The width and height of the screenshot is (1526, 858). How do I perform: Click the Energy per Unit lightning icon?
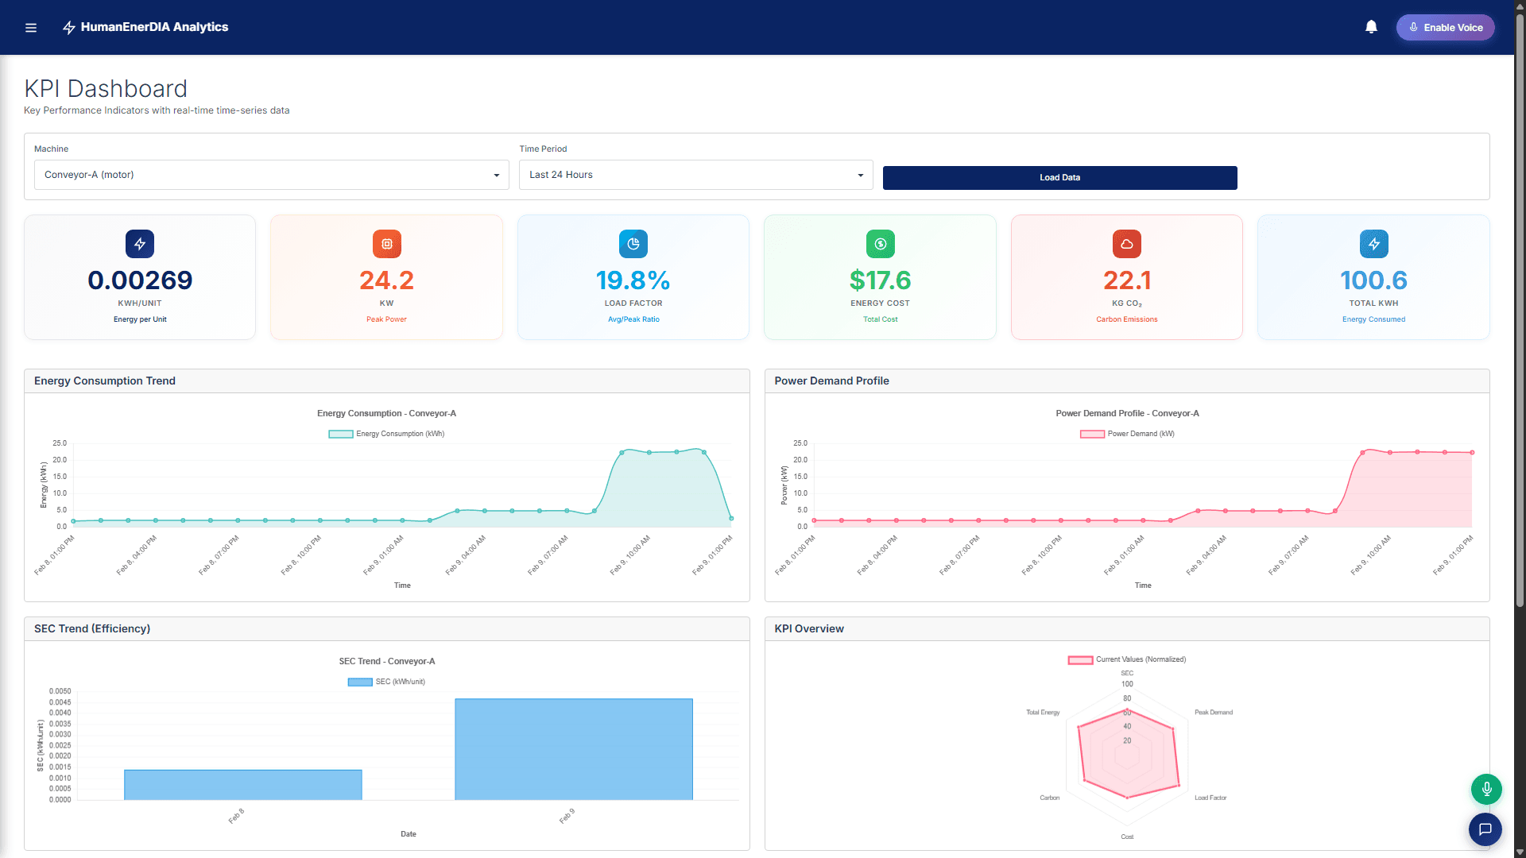(x=140, y=244)
